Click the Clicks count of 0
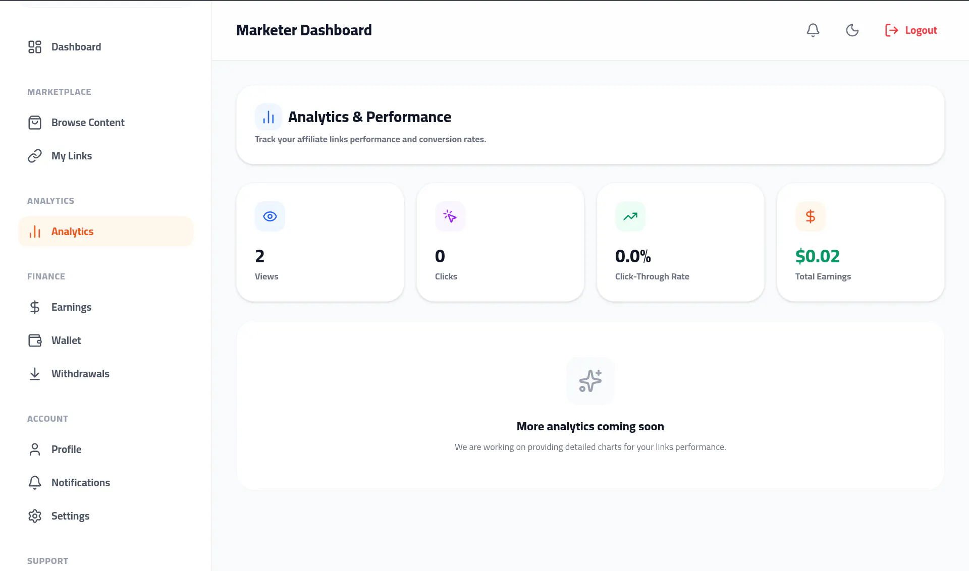Screen dimensions: 969x571 tap(440, 256)
